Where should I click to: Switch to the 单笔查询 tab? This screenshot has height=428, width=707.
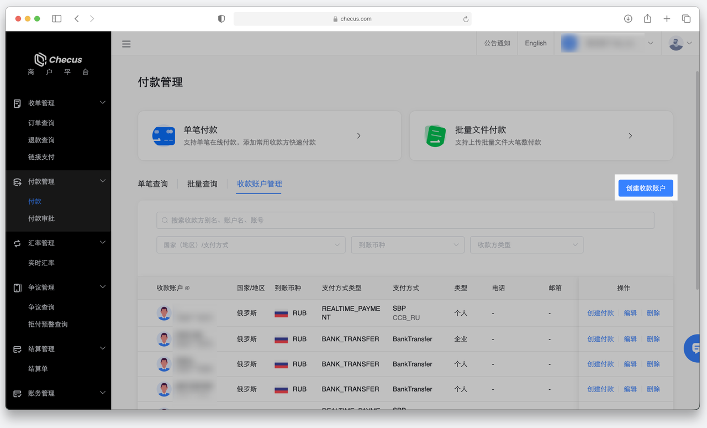(152, 184)
